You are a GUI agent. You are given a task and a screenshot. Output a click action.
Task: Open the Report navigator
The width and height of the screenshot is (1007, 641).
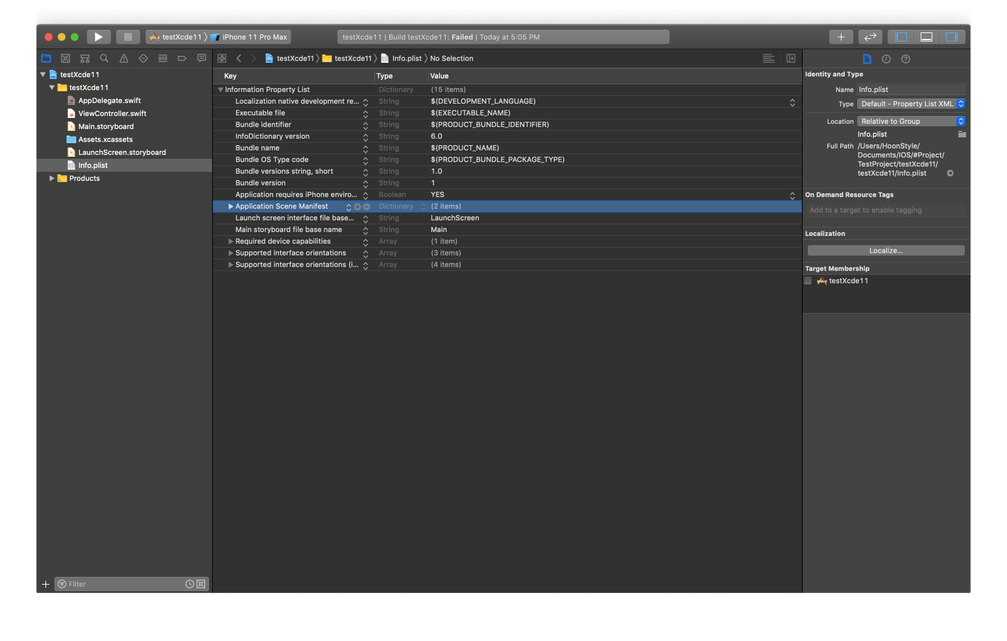pos(202,58)
